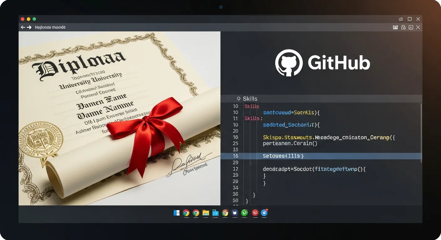Click the 'deoatadpt=Socdot(' code line

coord(314,169)
